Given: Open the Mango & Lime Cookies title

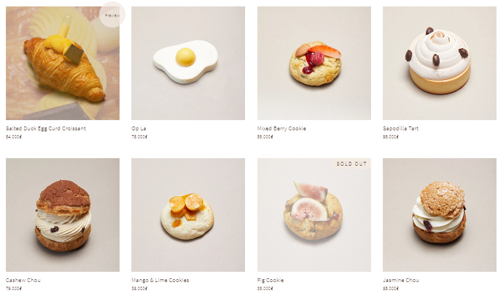Looking at the screenshot, I should click(160, 280).
